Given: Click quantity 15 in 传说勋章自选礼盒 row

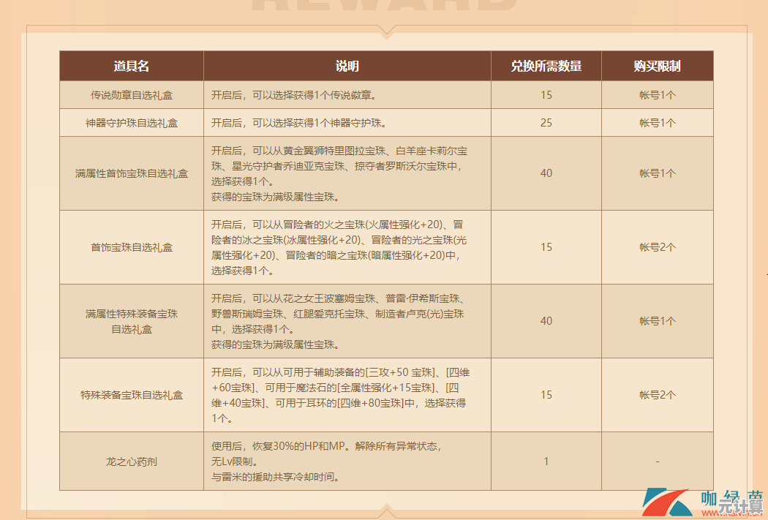Looking at the screenshot, I should (546, 95).
